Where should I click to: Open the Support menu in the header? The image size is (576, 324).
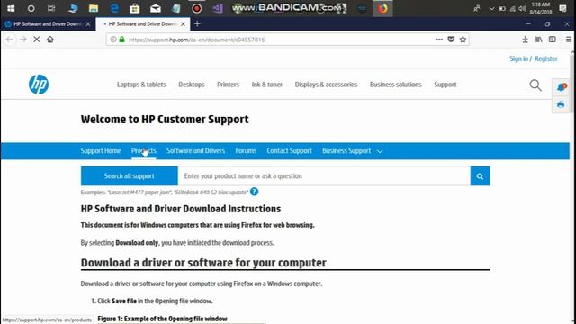(445, 85)
